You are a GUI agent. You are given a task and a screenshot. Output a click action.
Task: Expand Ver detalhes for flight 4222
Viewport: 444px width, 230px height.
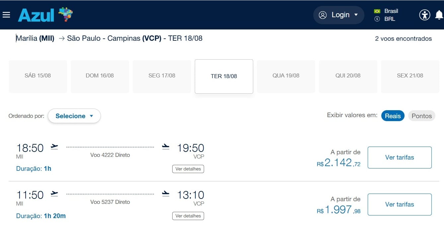click(x=188, y=169)
